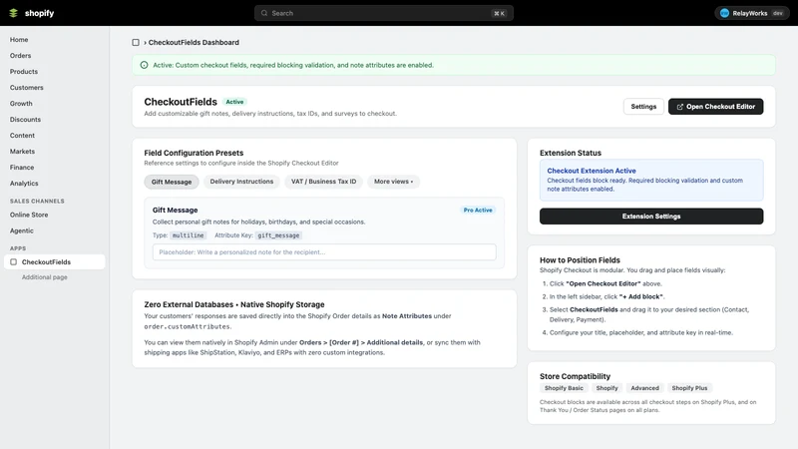
Task: Click the gift_message attribute key
Action: [x=278, y=235]
